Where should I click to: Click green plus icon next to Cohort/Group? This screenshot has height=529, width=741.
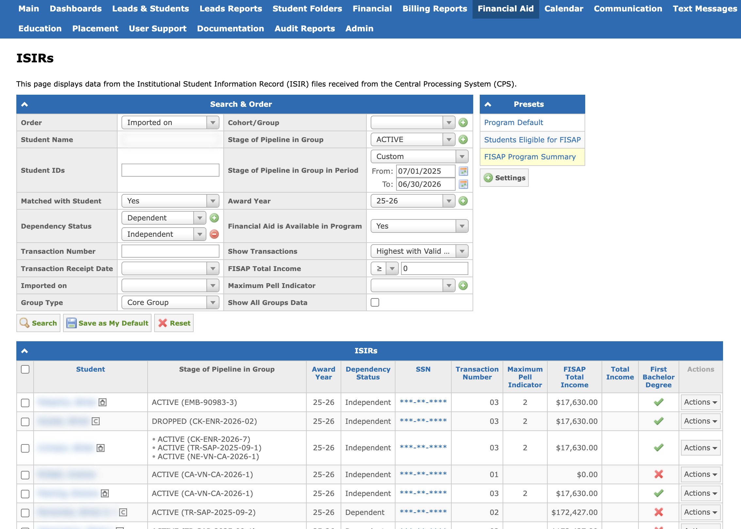pos(463,122)
